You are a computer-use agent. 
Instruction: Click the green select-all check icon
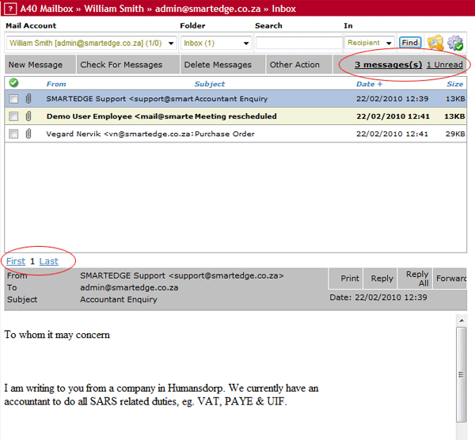[13, 83]
